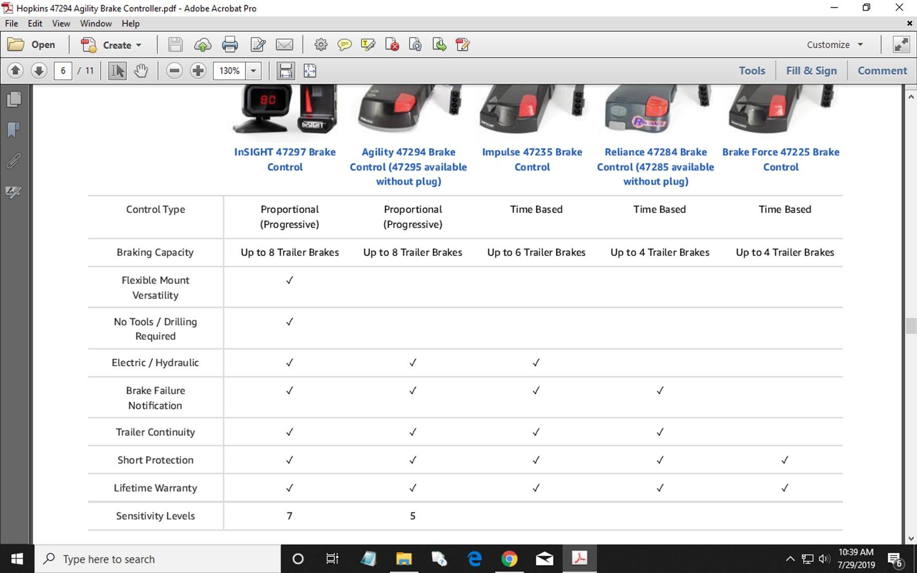This screenshot has height=573, width=917.
Task: Toggle read mode with the expand icon
Action: click(x=901, y=45)
